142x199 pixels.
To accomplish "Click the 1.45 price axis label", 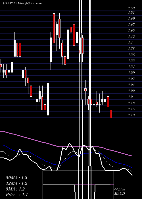I will 131,30.
